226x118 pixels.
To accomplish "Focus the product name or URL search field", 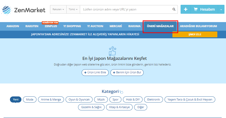I will click(x=126, y=9).
